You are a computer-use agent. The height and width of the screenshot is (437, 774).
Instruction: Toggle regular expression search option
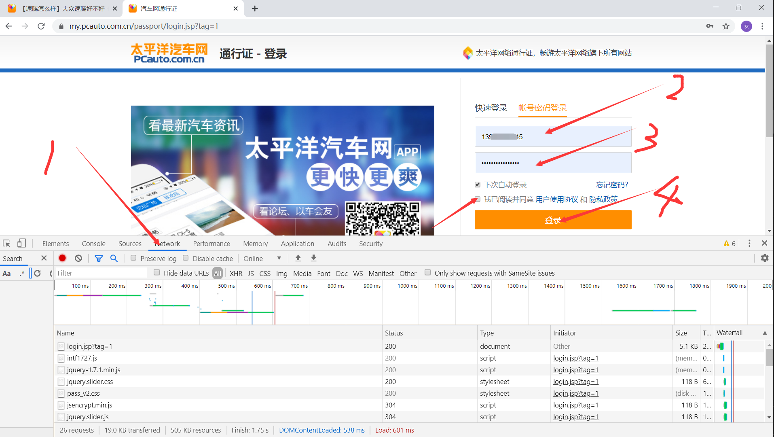pos(22,274)
